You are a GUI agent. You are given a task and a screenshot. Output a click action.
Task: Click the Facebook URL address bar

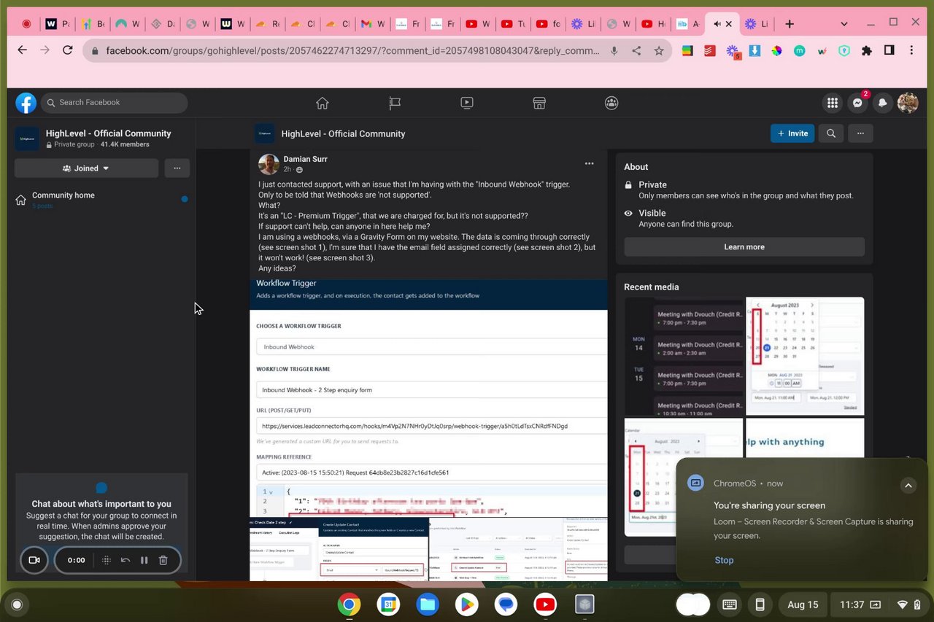353,51
